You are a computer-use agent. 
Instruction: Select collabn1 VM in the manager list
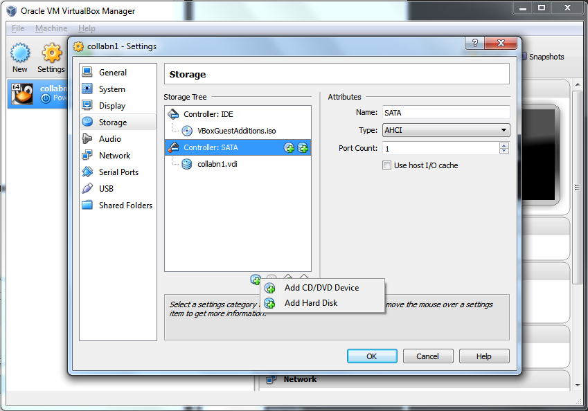pyautogui.click(x=37, y=93)
